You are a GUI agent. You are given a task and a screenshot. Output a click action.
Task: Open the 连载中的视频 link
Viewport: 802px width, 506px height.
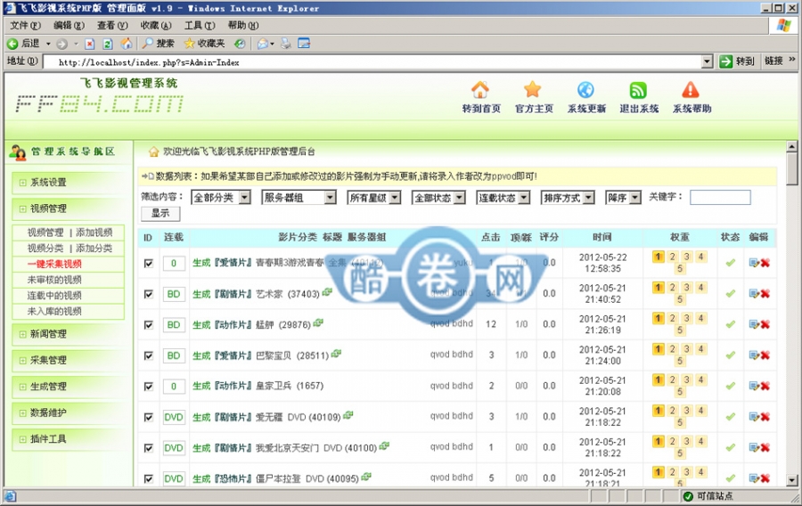point(54,296)
